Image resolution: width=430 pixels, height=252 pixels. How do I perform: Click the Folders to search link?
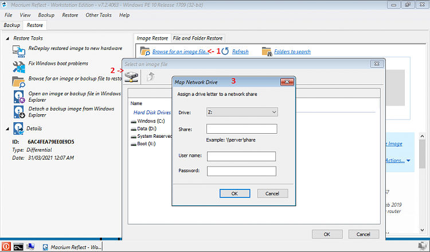pos(292,52)
